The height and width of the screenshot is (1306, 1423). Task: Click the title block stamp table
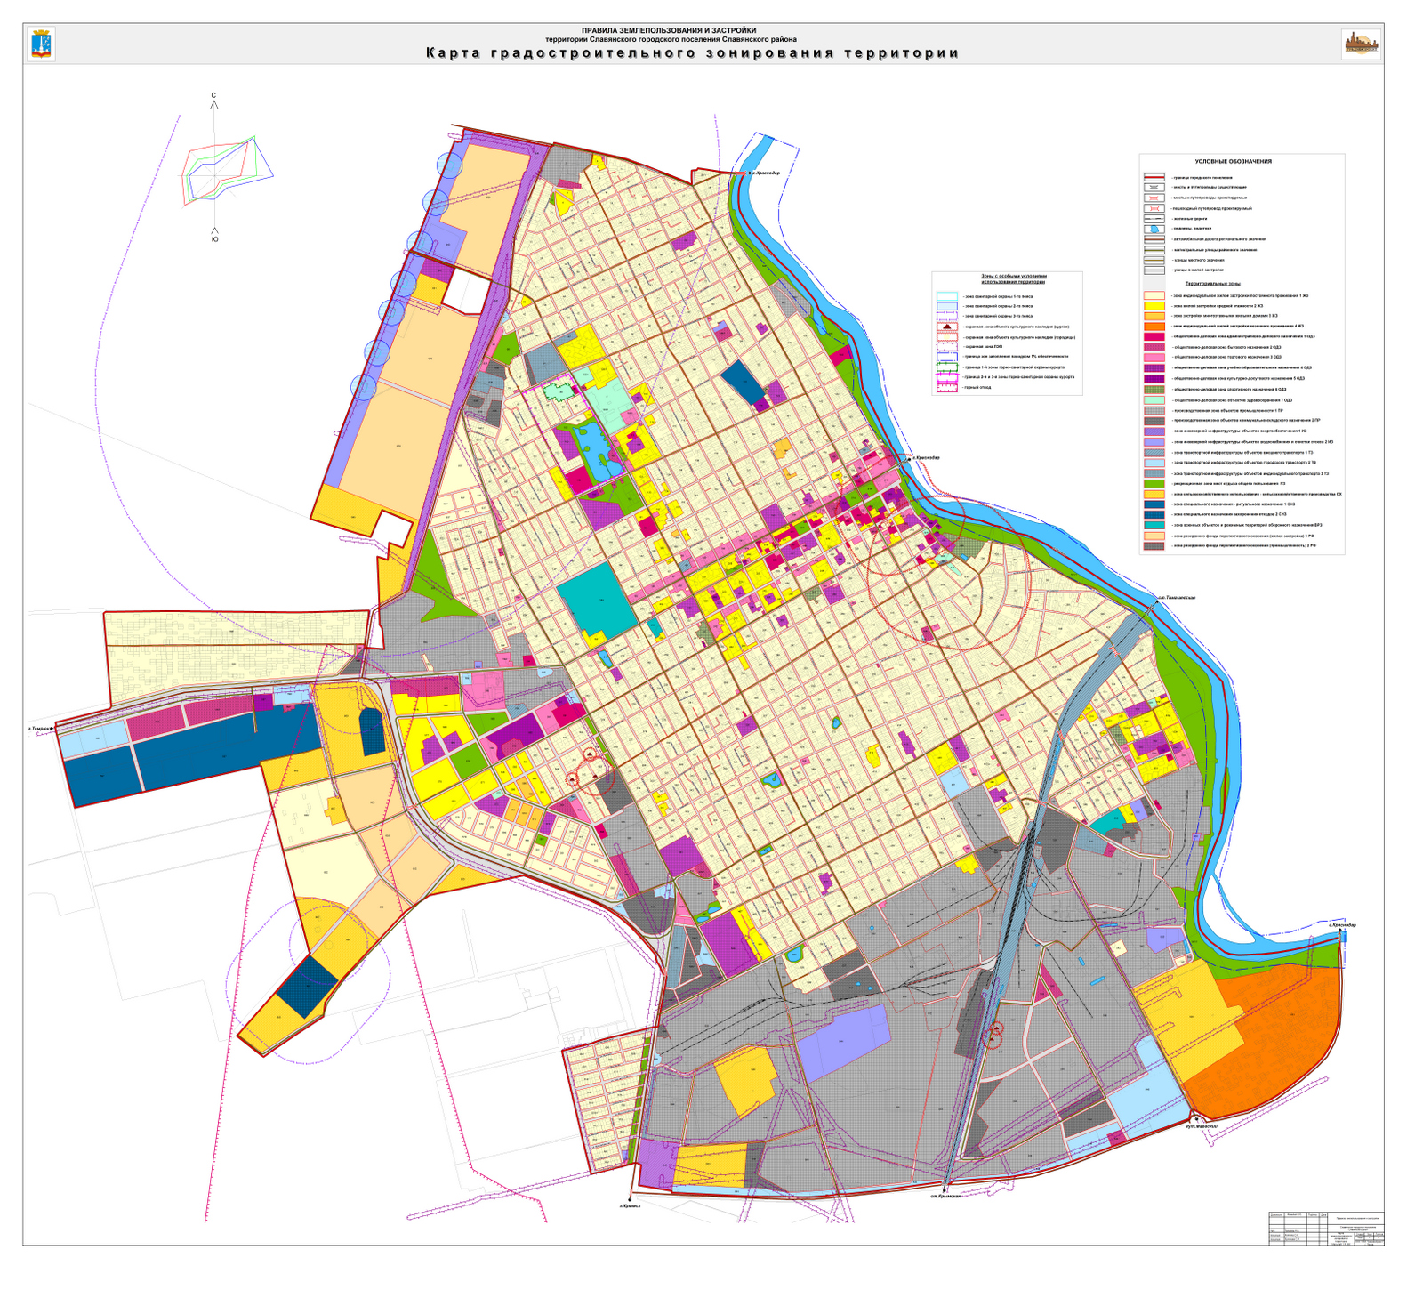point(1327,1228)
